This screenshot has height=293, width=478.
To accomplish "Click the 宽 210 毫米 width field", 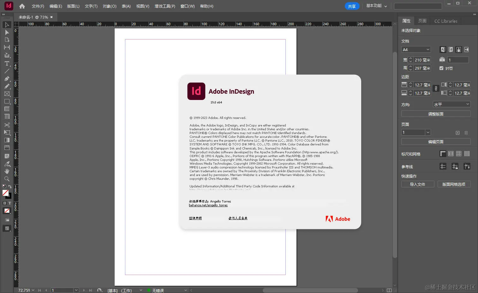I will 422,60.
